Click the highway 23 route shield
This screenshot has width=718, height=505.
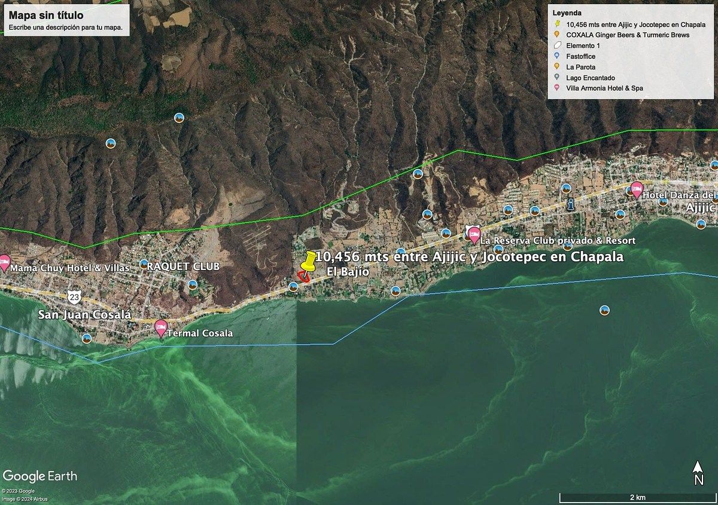pos(74,296)
